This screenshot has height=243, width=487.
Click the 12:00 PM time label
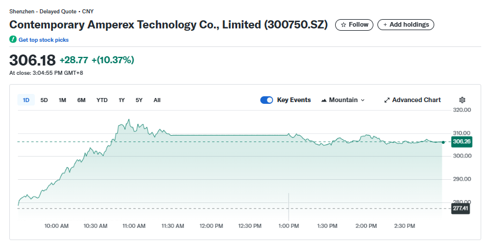(x=211, y=226)
